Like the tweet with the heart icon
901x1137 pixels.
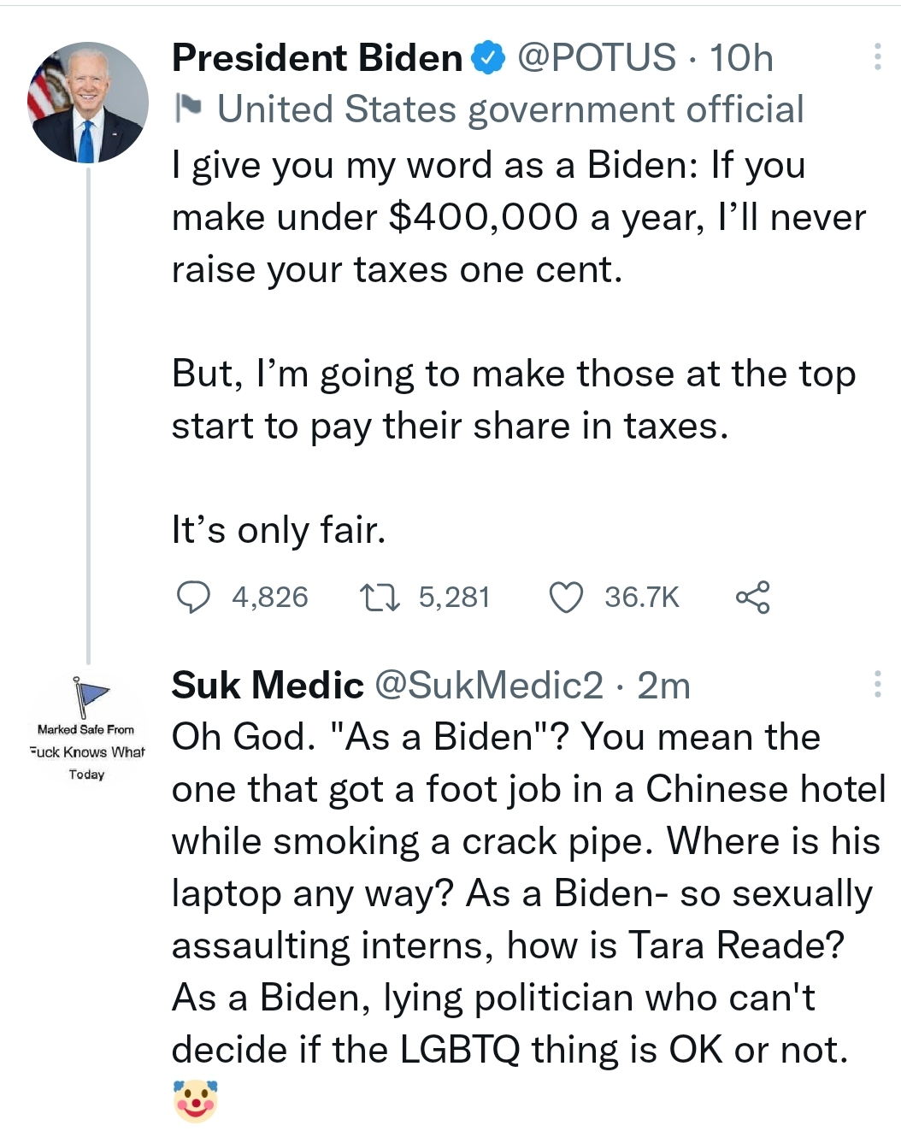[565, 597]
